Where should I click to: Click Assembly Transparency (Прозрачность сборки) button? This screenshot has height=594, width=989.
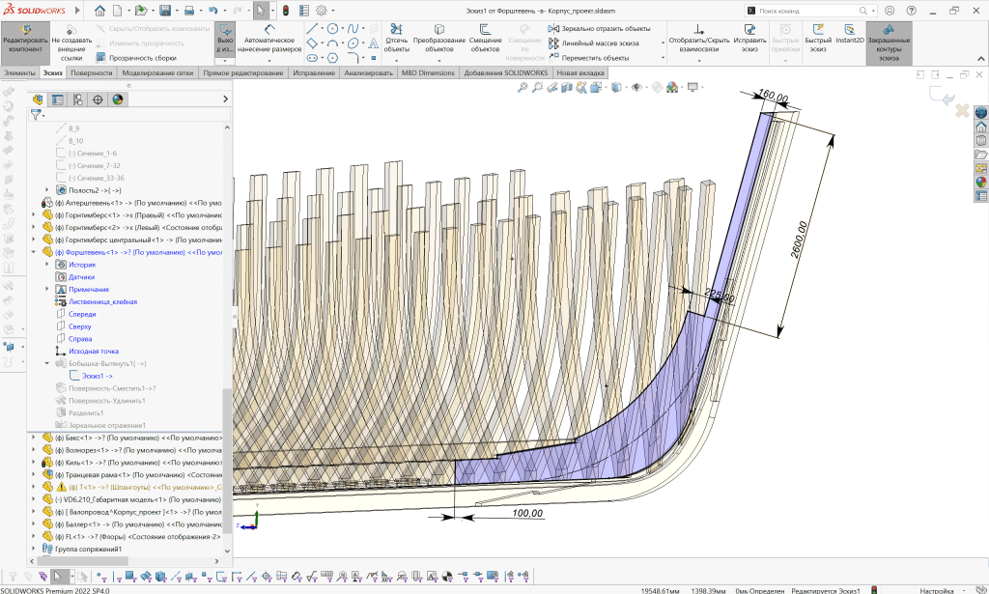point(141,57)
